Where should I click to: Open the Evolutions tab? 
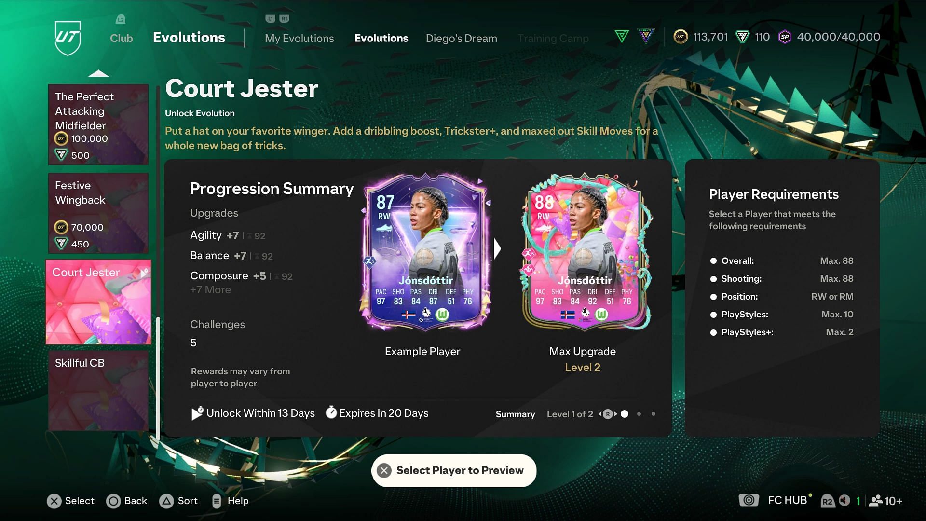[x=381, y=38]
